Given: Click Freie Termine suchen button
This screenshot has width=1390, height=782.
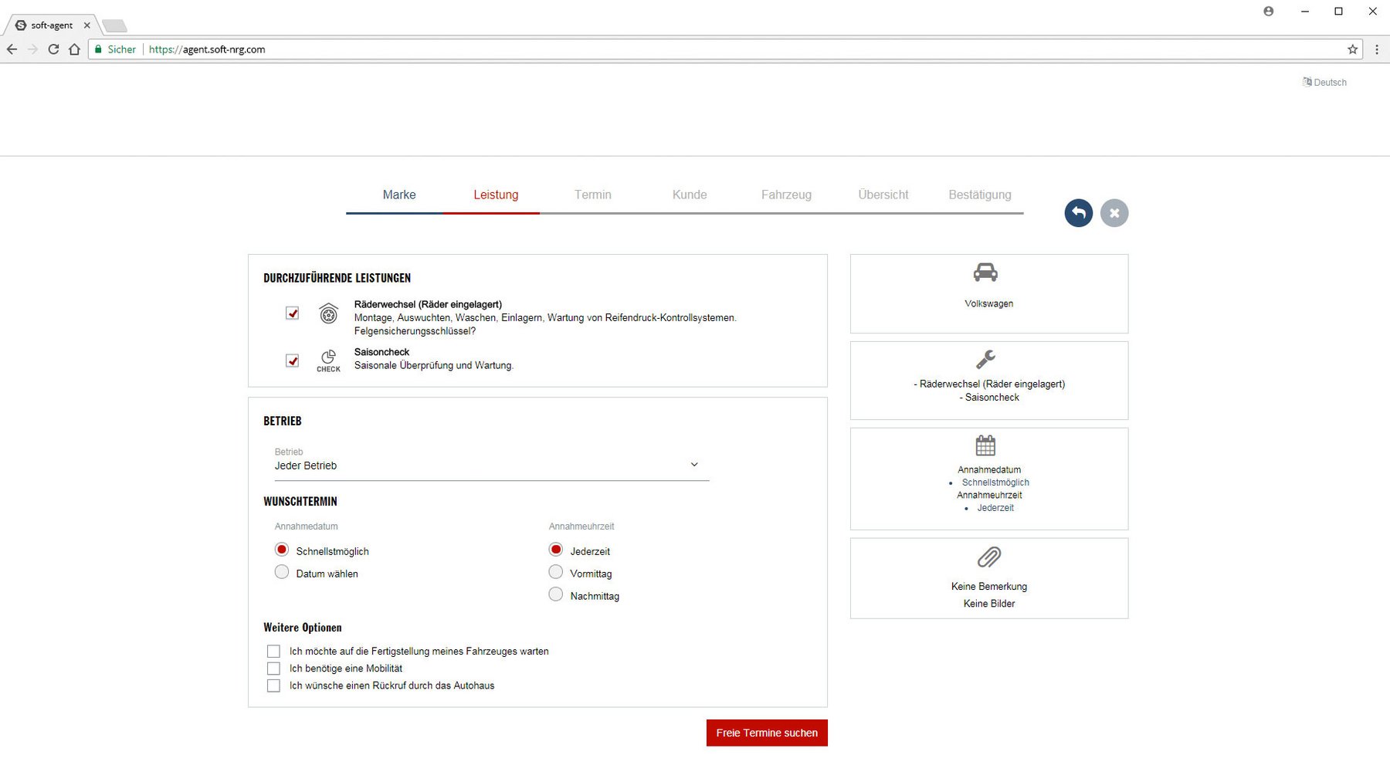Looking at the screenshot, I should (x=767, y=733).
